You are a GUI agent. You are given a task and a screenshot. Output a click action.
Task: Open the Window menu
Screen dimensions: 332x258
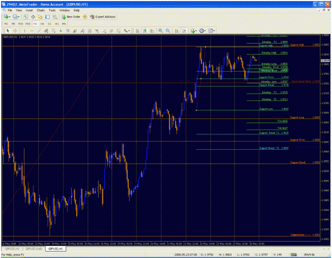pos(64,10)
